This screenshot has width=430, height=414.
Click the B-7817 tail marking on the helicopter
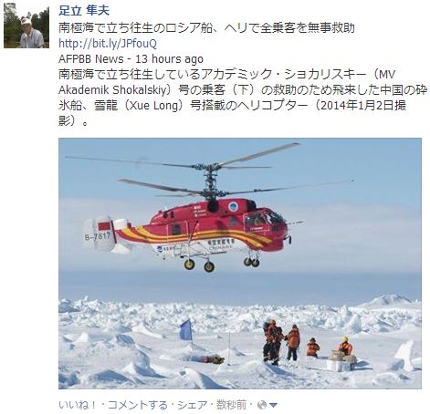98,236
